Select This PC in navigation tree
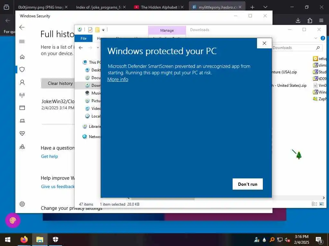Viewport: 329px width, 246px height. tap(92, 62)
